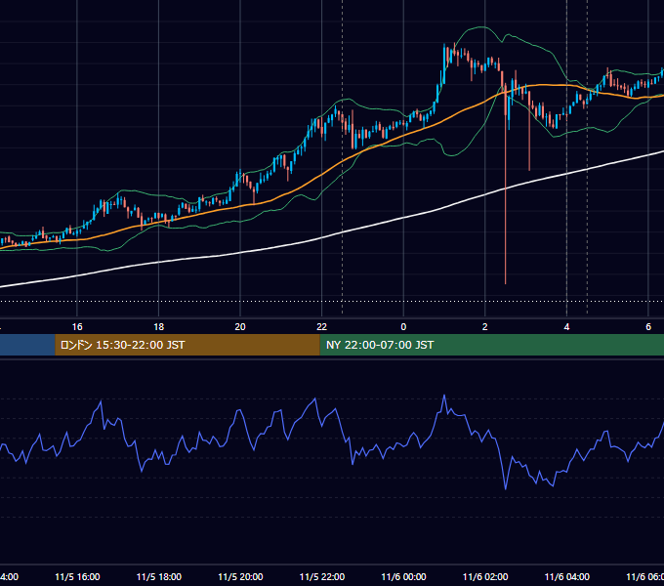This screenshot has width=664, height=586.
Task: Click the 11/5 16:00 date label
Action: pos(77,577)
